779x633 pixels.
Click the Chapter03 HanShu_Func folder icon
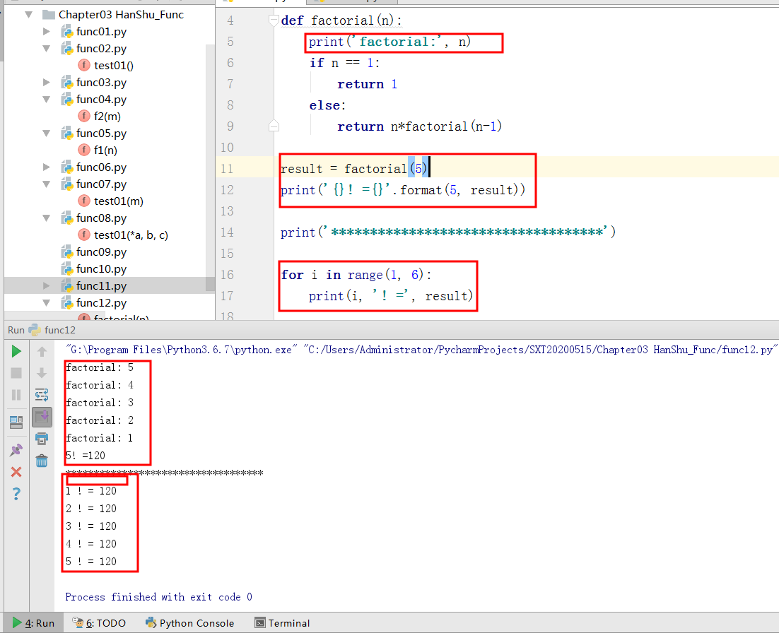49,15
